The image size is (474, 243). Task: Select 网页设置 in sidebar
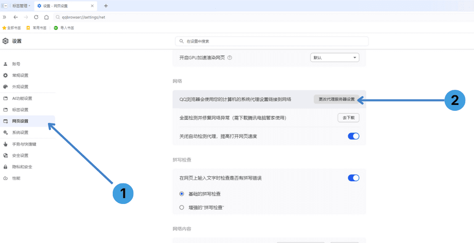click(x=27, y=121)
